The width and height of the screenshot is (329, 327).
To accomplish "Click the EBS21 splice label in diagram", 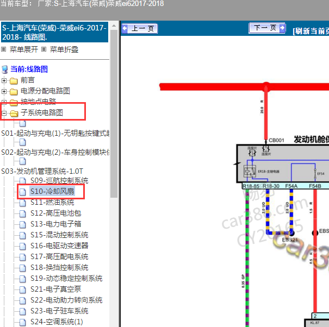I will [290, 240].
